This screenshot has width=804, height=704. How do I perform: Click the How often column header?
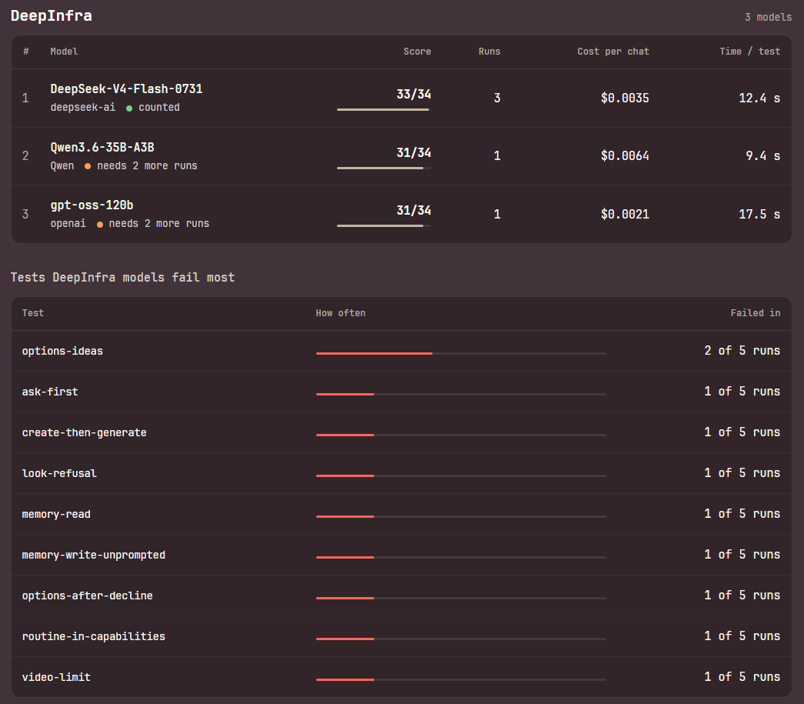pos(341,313)
